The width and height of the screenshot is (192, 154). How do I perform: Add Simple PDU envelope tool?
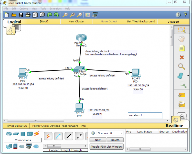pyautogui.click(x=182, y=95)
